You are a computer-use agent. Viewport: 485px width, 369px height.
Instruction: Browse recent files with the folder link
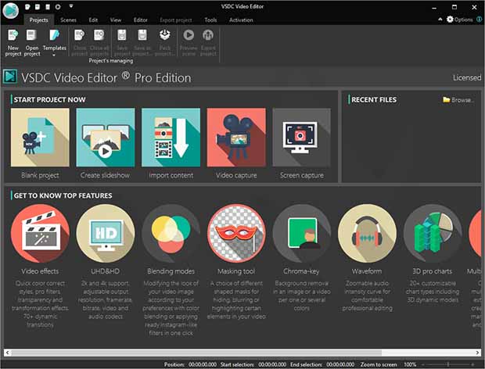click(458, 100)
